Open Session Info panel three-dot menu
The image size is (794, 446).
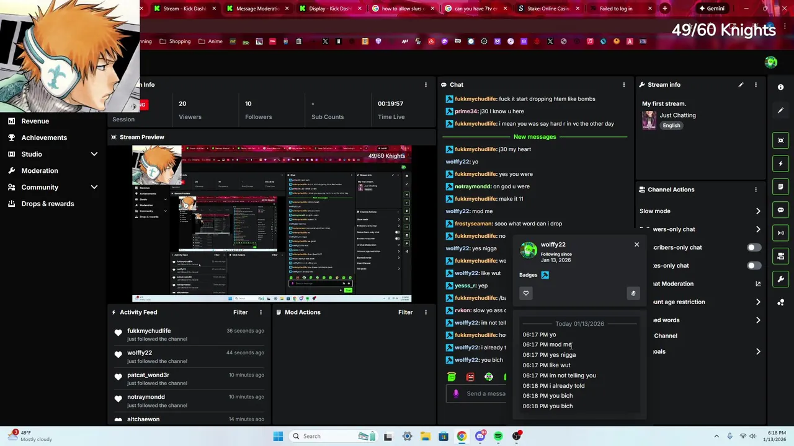tap(426, 85)
